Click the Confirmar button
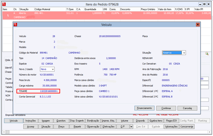 point(166,108)
